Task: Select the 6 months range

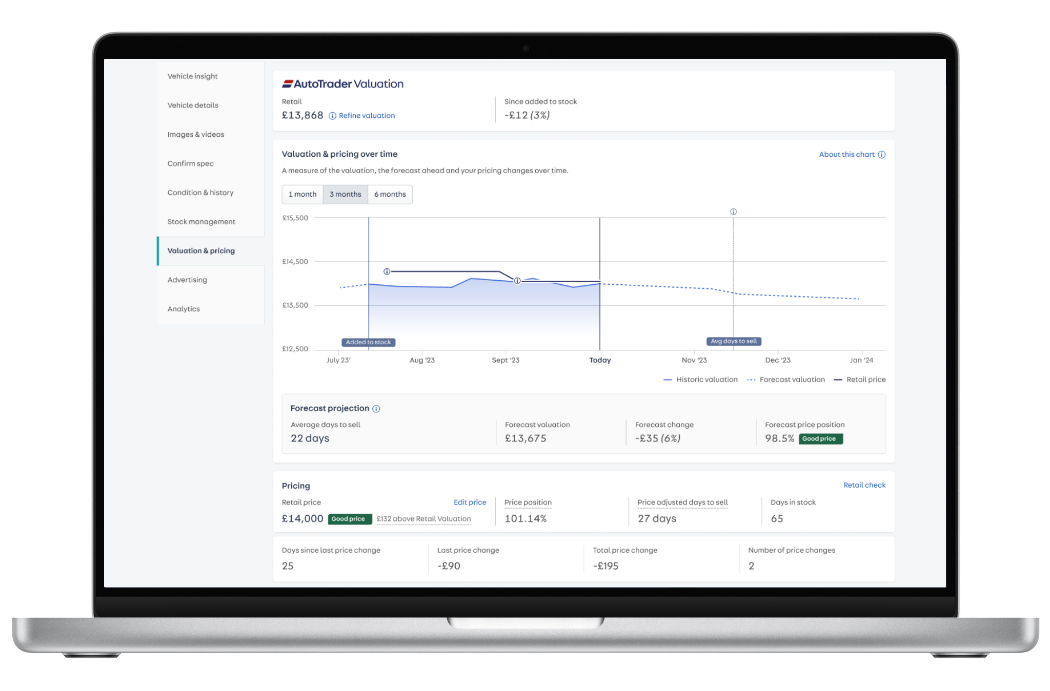Action: coord(390,194)
